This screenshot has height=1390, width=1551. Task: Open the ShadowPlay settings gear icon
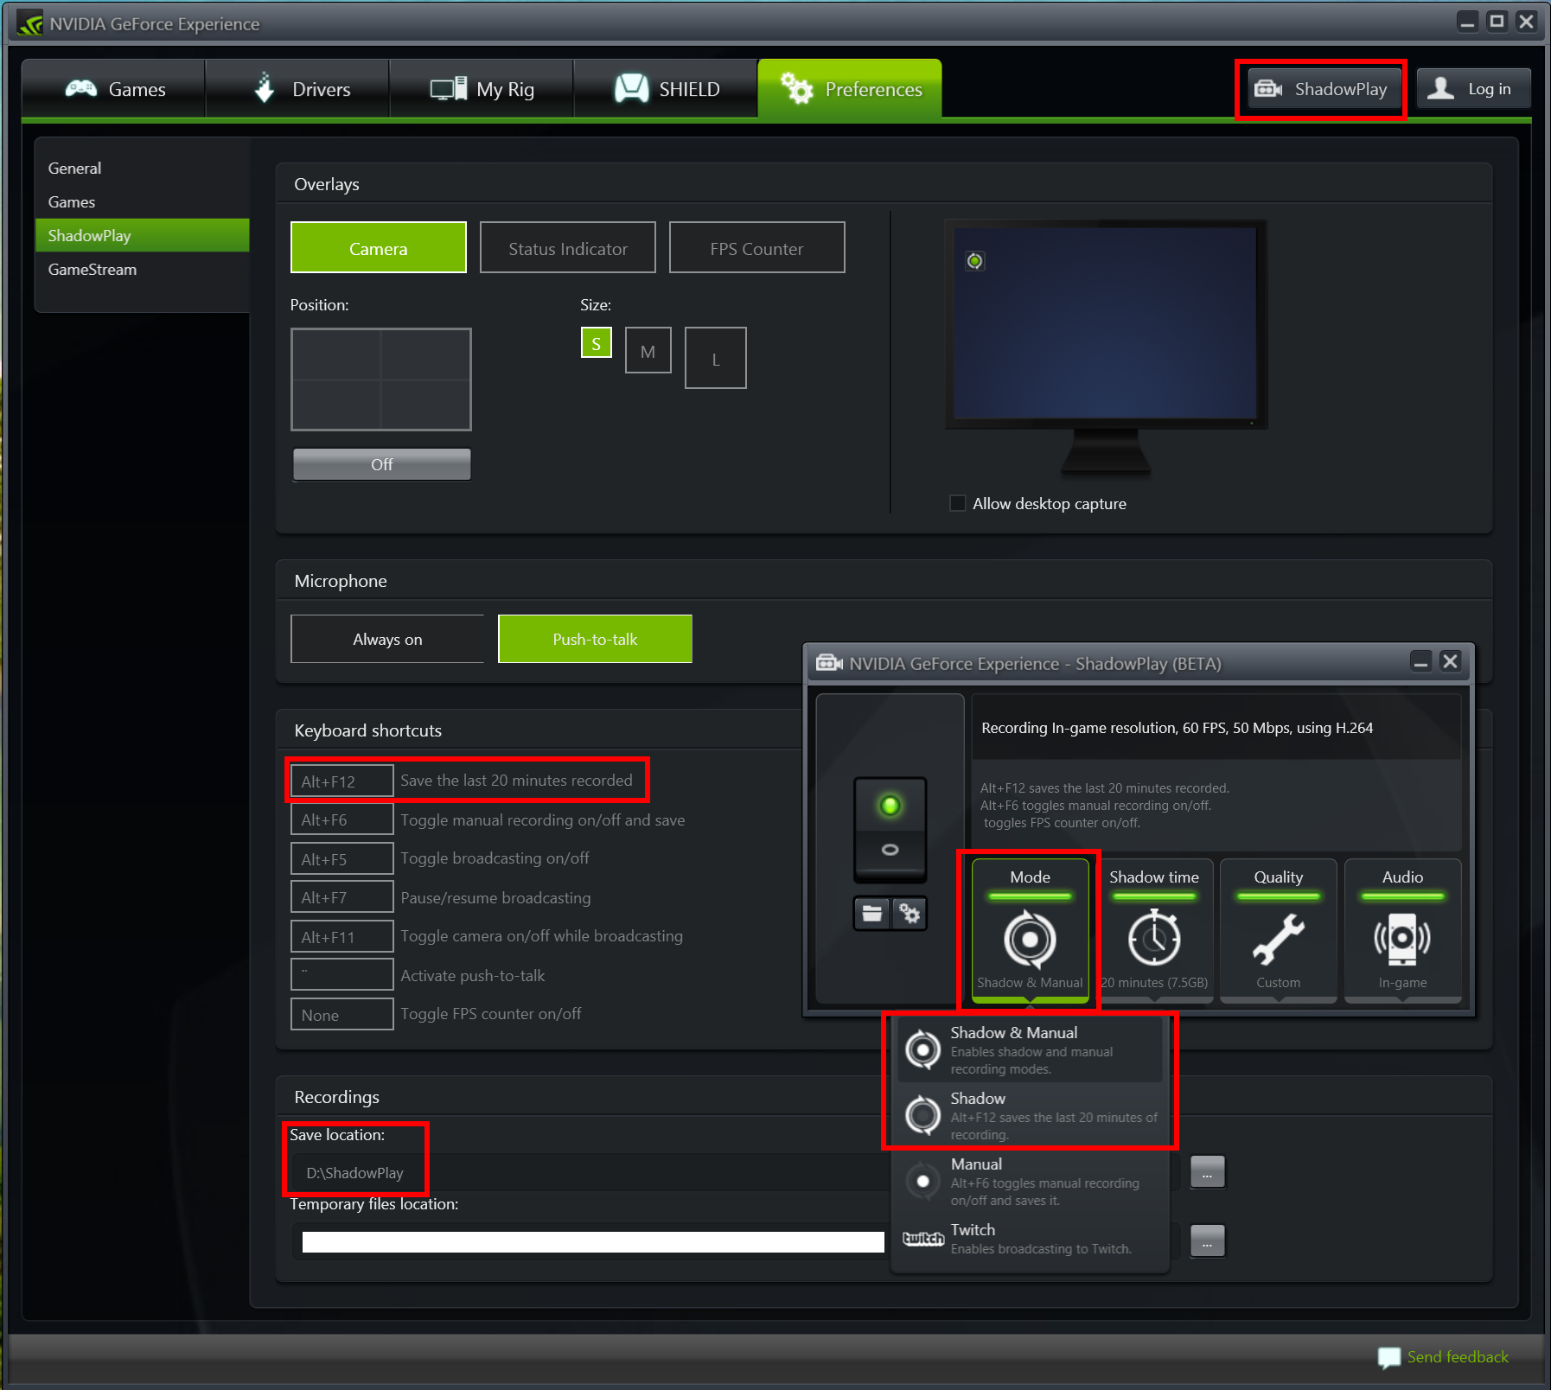point(910,913)
